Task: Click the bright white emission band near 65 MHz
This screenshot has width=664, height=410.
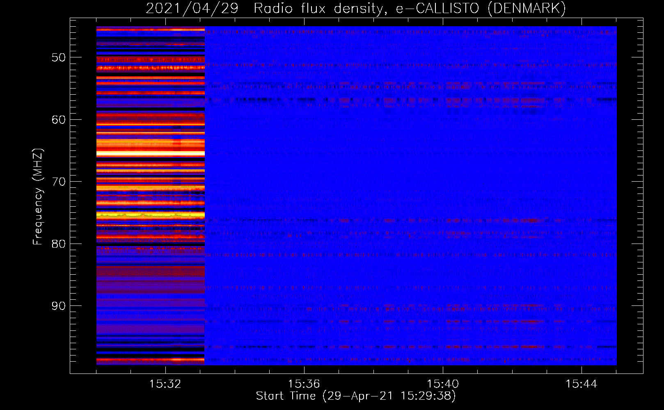Action: 151,154
